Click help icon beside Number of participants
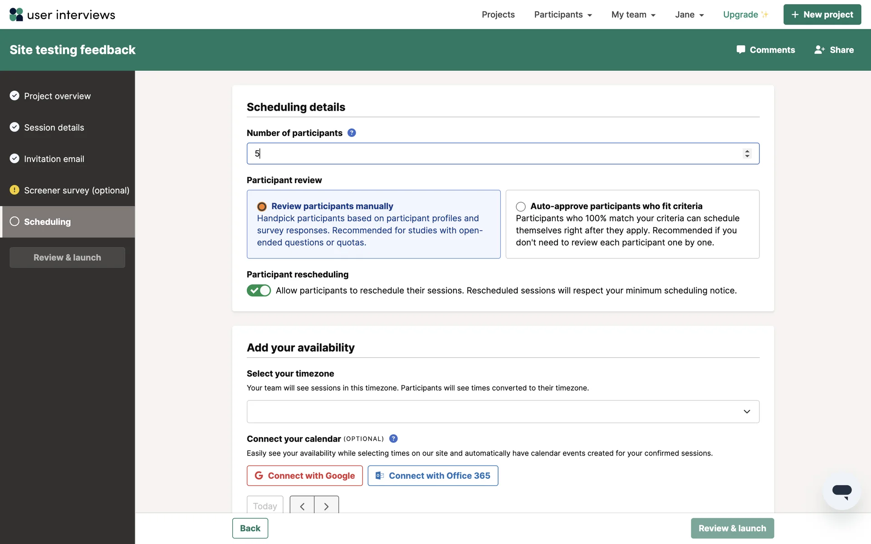 pyautogui.click(x=352, y=133)
